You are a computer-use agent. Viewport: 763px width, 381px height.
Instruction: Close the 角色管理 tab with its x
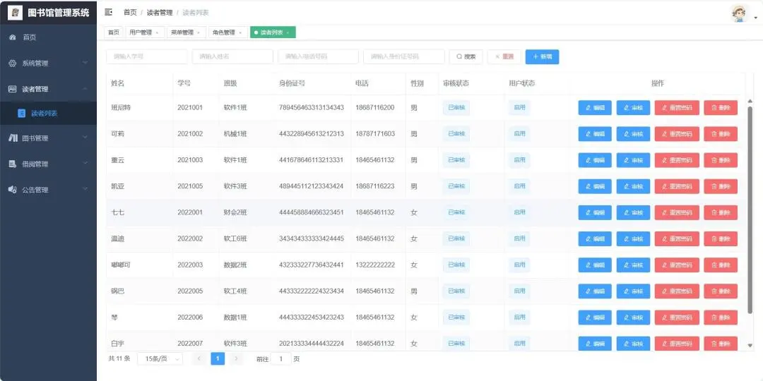pyautogui.click(x=240, y=32)
